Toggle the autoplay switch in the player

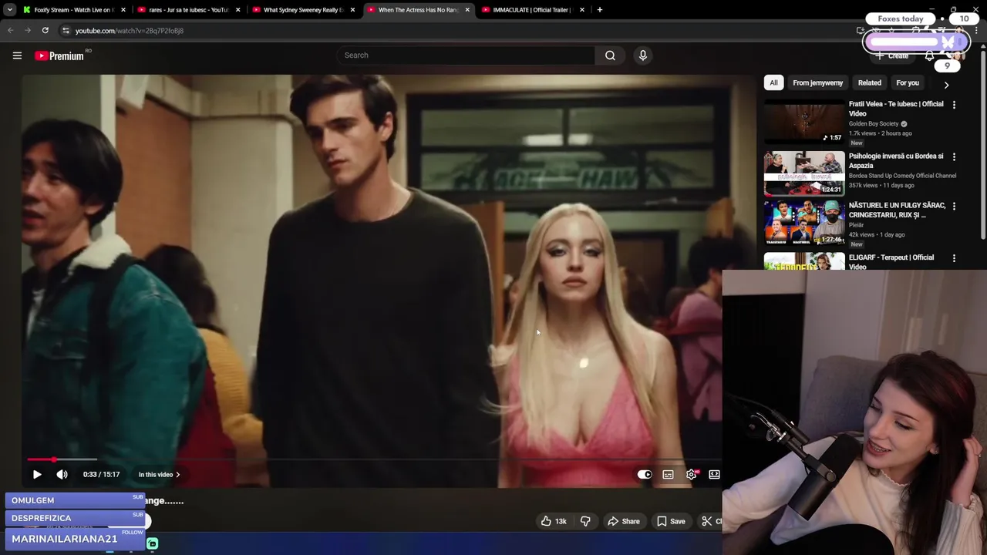tap(645, 475)
